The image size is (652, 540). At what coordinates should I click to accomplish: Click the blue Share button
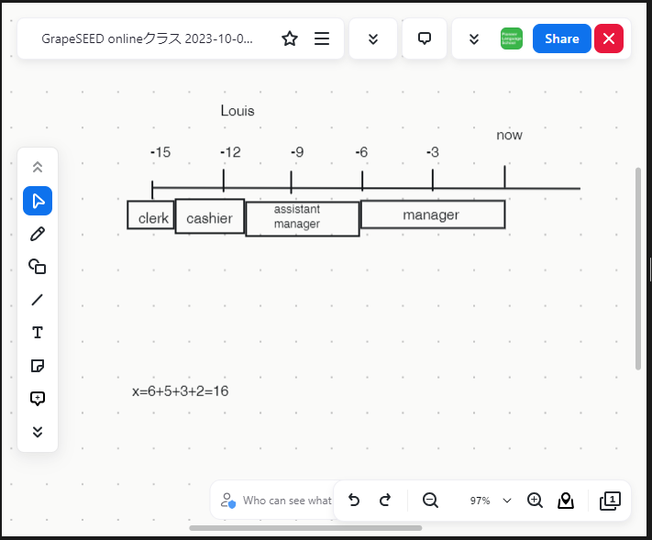coord(561,39)
